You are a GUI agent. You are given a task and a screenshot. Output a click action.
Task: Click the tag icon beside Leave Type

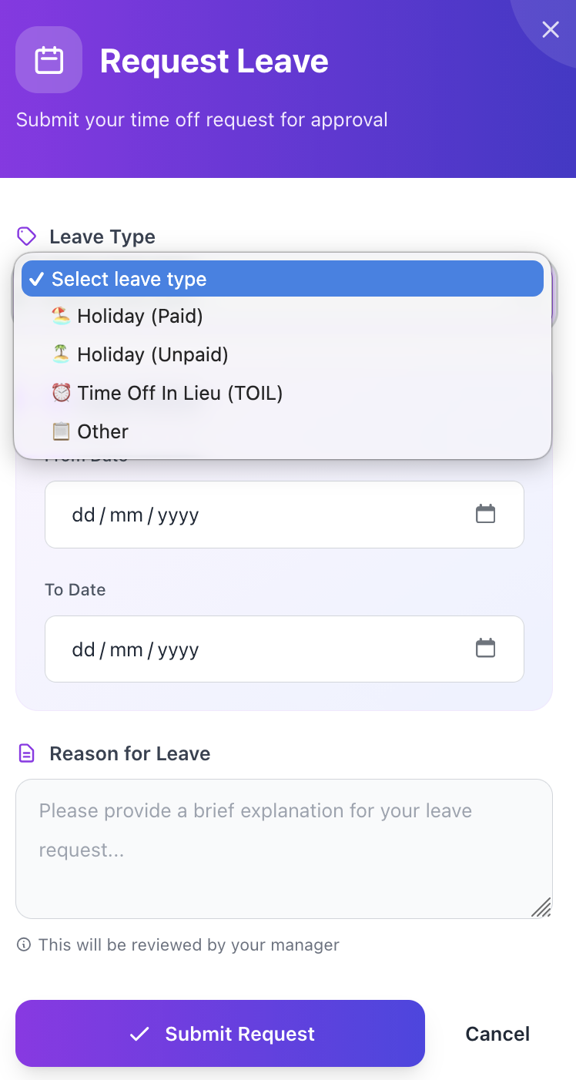tap(25, 236)
